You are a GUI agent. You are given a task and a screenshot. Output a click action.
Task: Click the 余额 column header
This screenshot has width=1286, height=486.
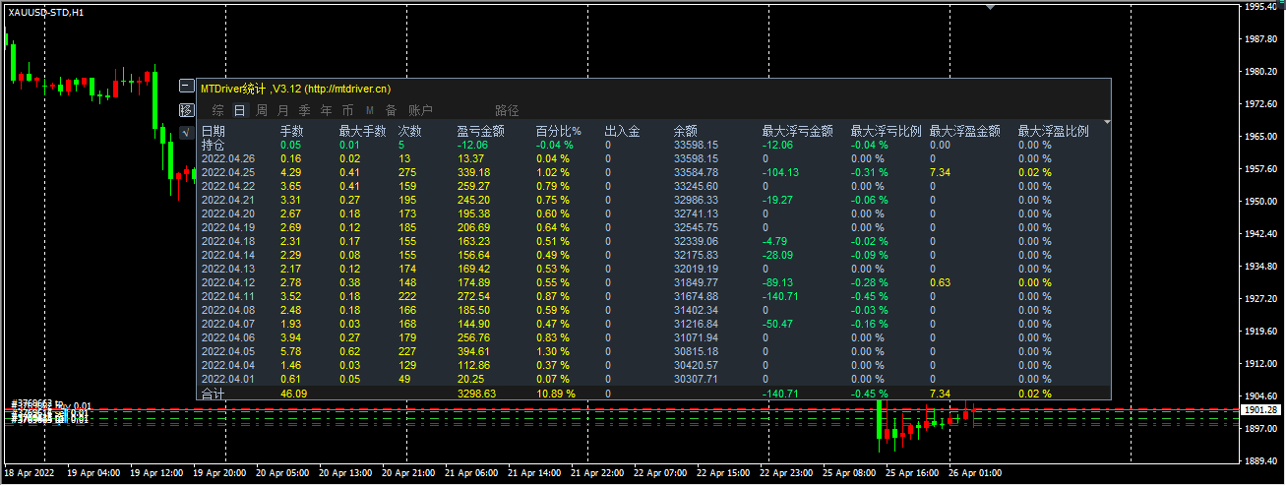pyautogui.click(x=686, y=131)
